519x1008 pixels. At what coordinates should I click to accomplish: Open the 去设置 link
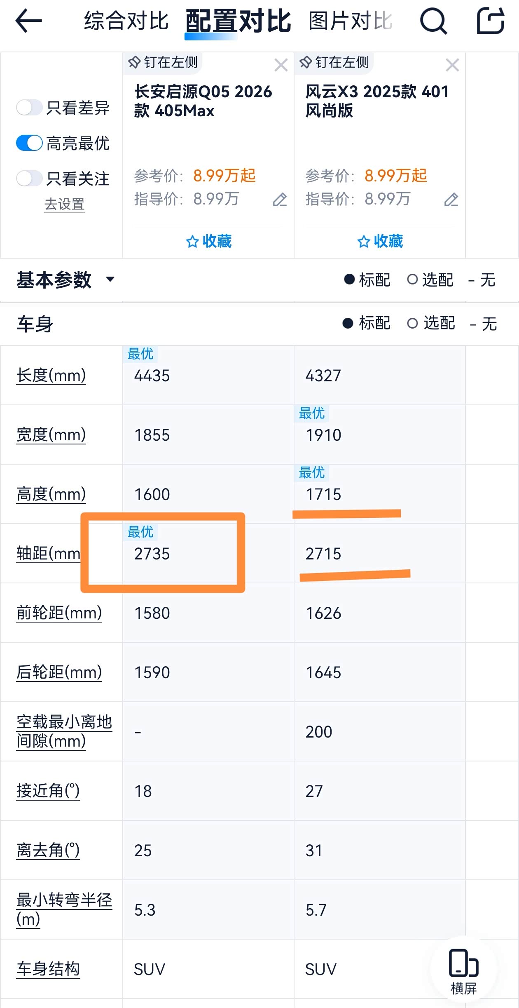(64, 204)
